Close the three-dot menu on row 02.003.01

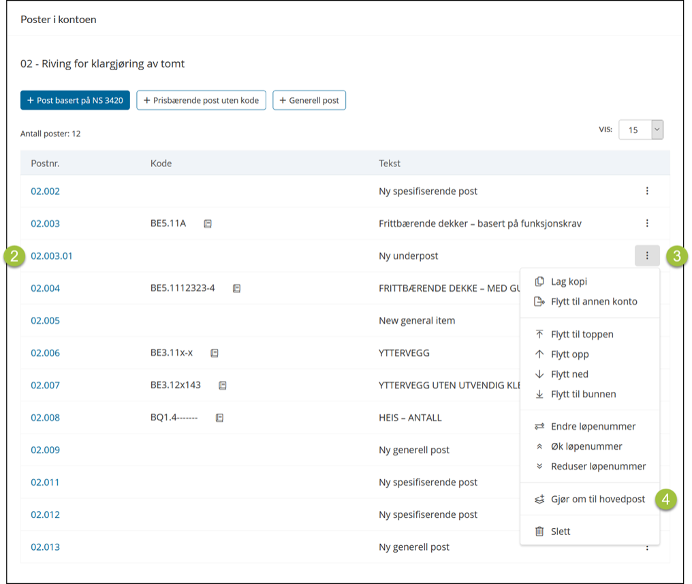click(647, 256)
